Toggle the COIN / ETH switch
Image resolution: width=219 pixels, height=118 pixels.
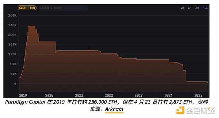pyautogui.click(x=27, y=8)
